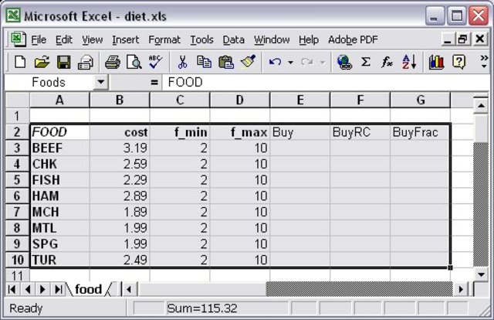The image size is (494, 320).
Task: Open the Data menu
Action: click(x=233, y=39)
